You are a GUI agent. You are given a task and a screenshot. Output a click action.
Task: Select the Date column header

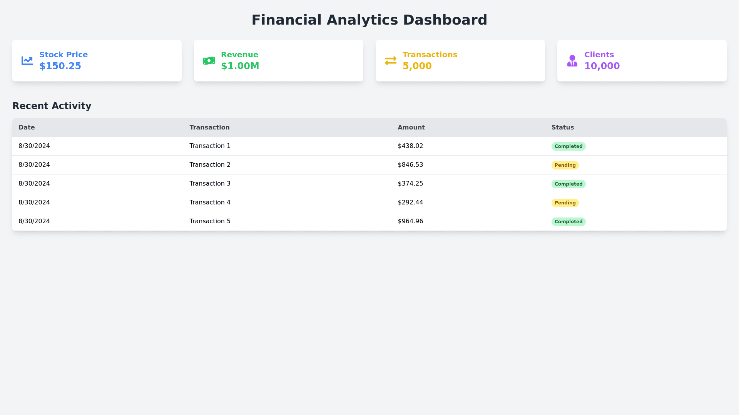[x=27, y=128]
